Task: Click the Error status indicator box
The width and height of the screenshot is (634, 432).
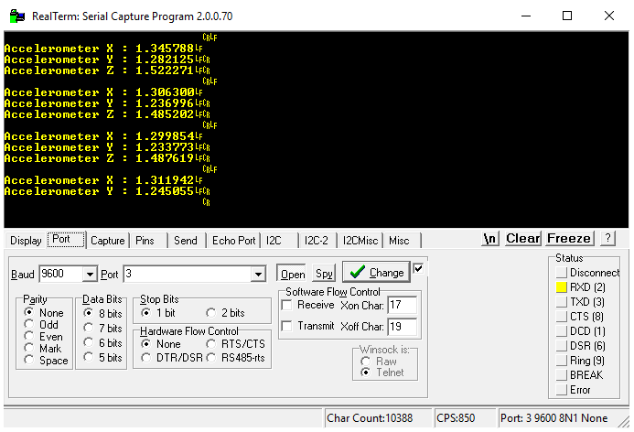Action: 562,389
